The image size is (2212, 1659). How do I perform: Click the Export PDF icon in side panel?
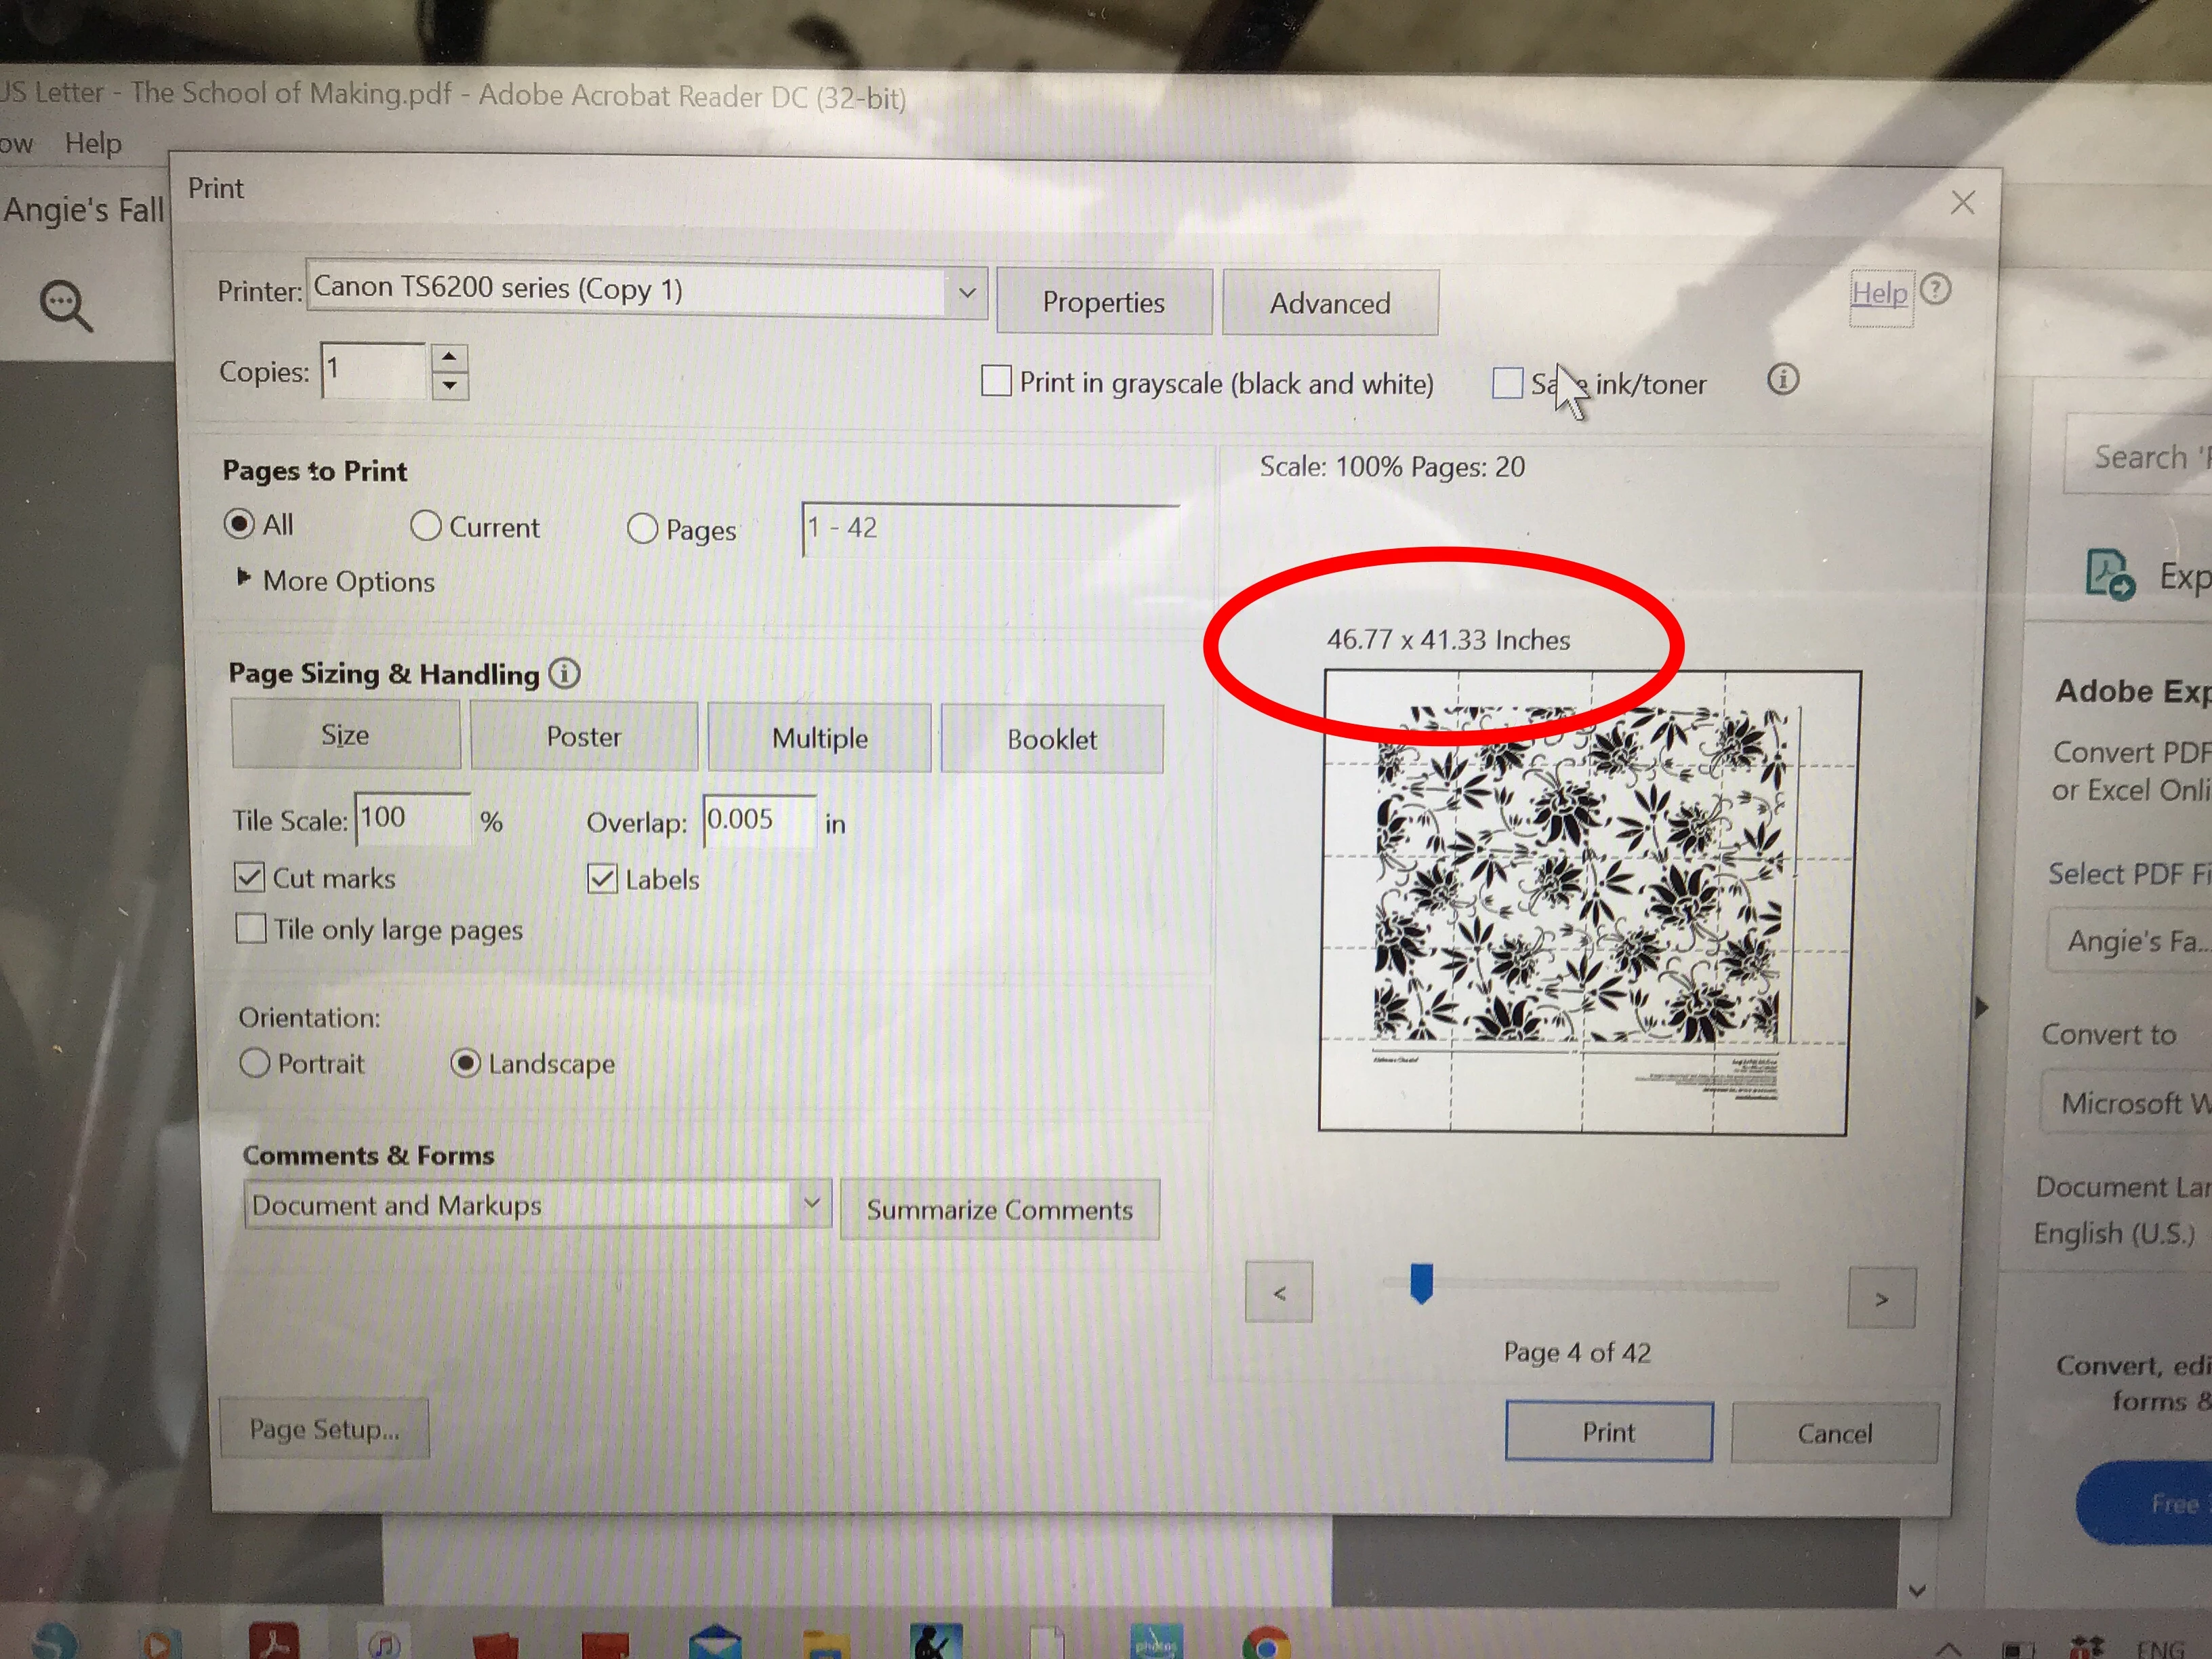(x=2109, y=574)
